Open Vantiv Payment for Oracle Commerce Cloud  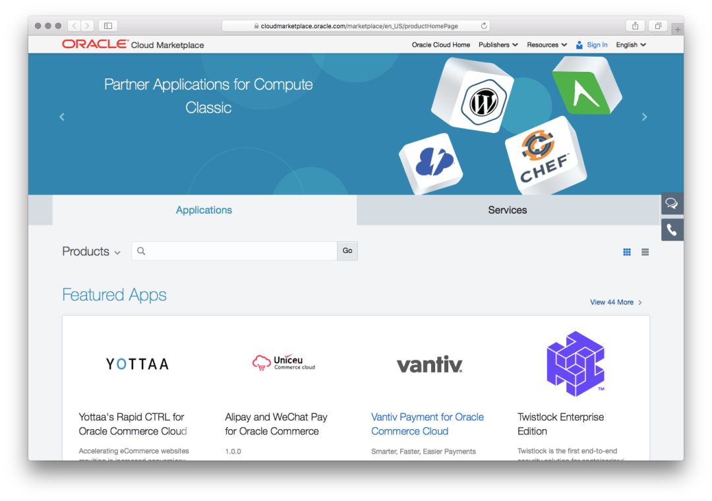click(427, 424)
